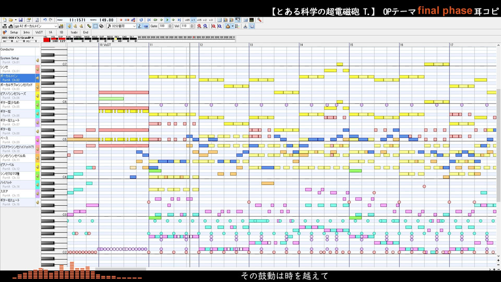This screenshot has height=282, width=501.
Task: Click the Vel stepper arrows
Action: pos(192,26)
